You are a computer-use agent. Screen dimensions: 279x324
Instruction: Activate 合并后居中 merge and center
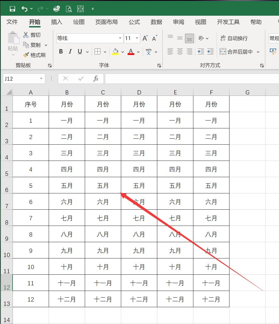(x=239, y=52)
